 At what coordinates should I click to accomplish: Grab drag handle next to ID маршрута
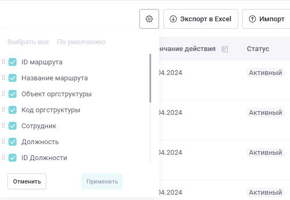3,62
